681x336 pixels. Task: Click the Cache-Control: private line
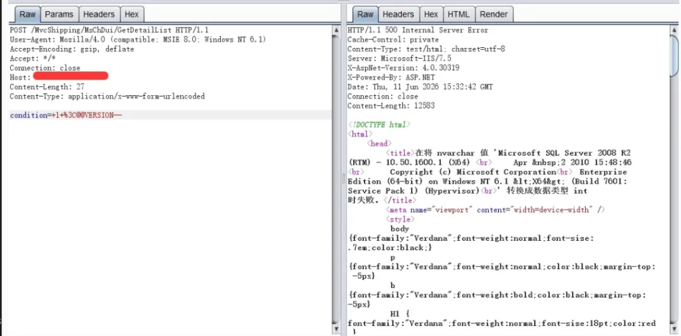(393, 39)
